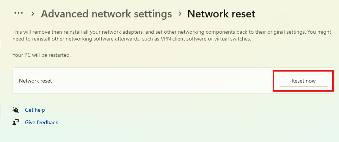Open the Give feedback link
The image size is (339, 142).
[41, 122]
